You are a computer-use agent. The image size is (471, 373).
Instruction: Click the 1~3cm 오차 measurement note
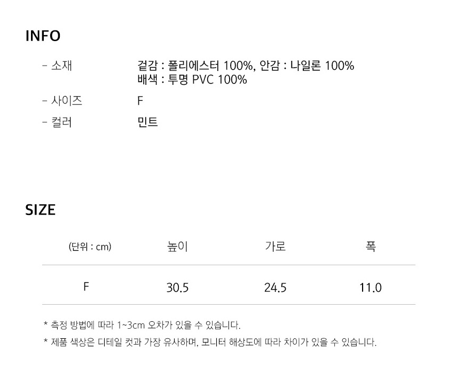click(142, 325)
